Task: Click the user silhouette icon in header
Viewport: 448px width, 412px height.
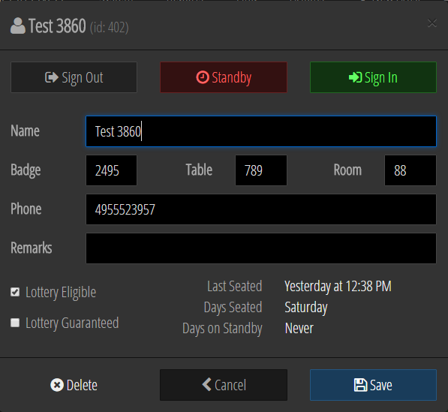Action: [x=18, y=26]
